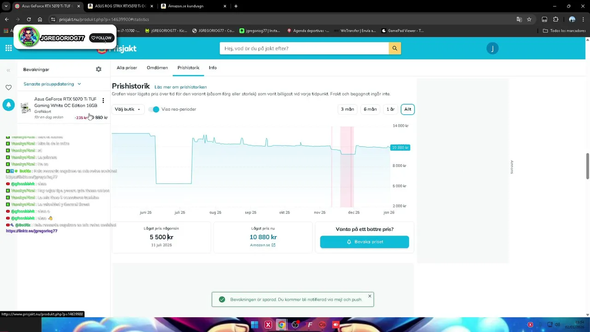Open the tab search dropdown arrow

coord(6,6)
